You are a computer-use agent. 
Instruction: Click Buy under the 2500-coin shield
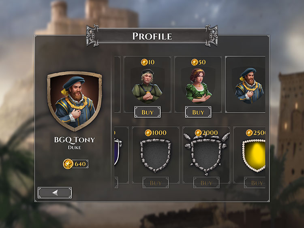[255, 183]
